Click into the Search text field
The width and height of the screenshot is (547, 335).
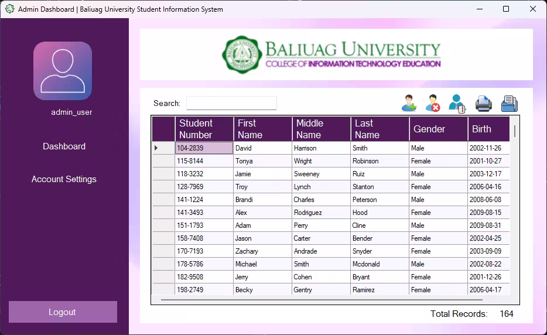tap(232, 103)
